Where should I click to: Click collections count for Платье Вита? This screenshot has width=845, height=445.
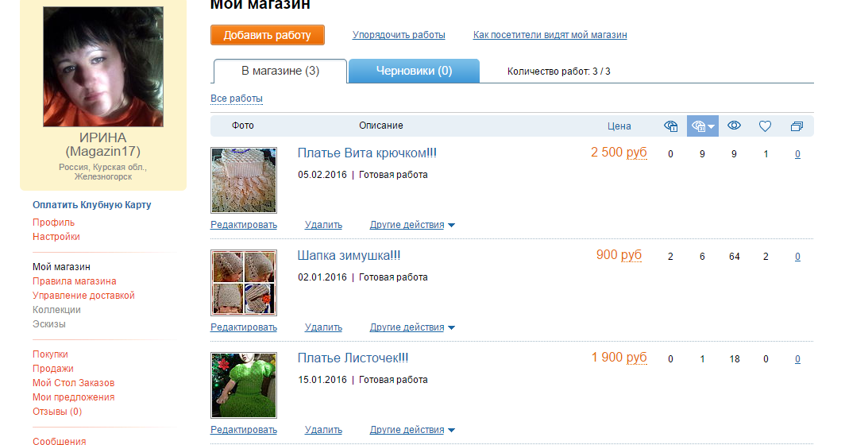tap(797, 154)
